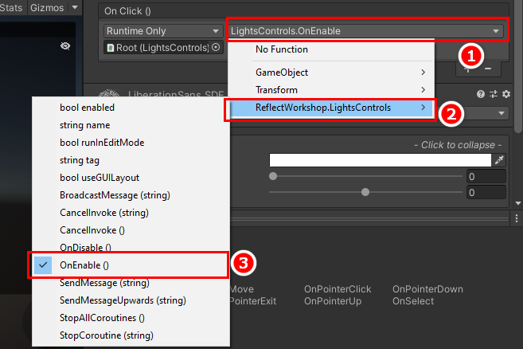Click the white color field
This screenshot has height=349, width=523.
[x=381, y=160]
